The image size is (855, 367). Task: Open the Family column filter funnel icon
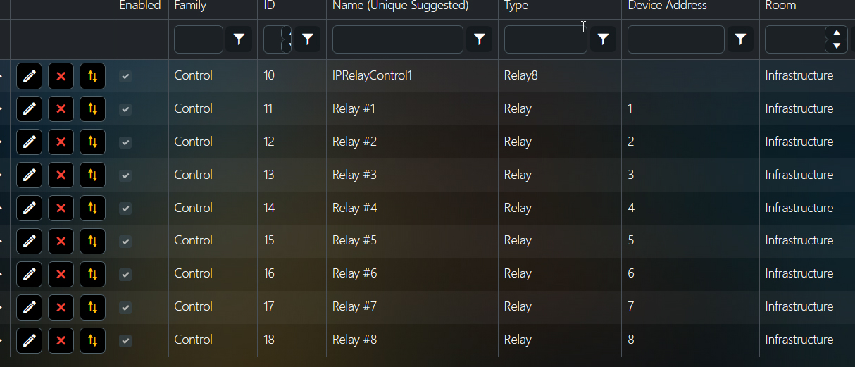point(239,39)
